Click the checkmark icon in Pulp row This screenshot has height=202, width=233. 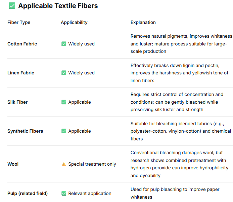pyautogui.click(x=64, y=193)
